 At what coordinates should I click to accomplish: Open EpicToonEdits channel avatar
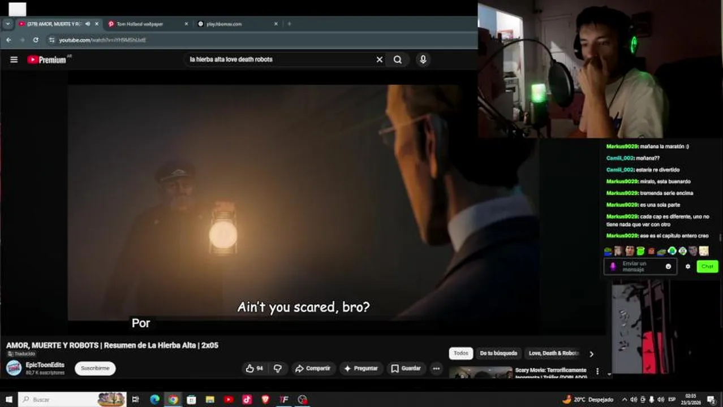point(14,368)
